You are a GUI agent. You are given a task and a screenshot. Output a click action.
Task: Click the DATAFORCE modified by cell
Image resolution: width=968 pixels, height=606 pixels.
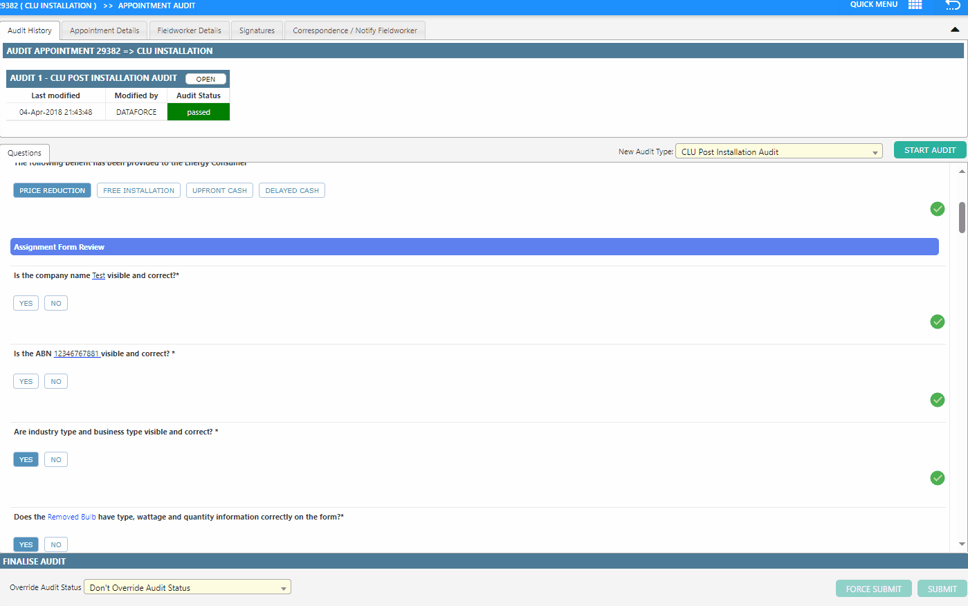point(136,112)
